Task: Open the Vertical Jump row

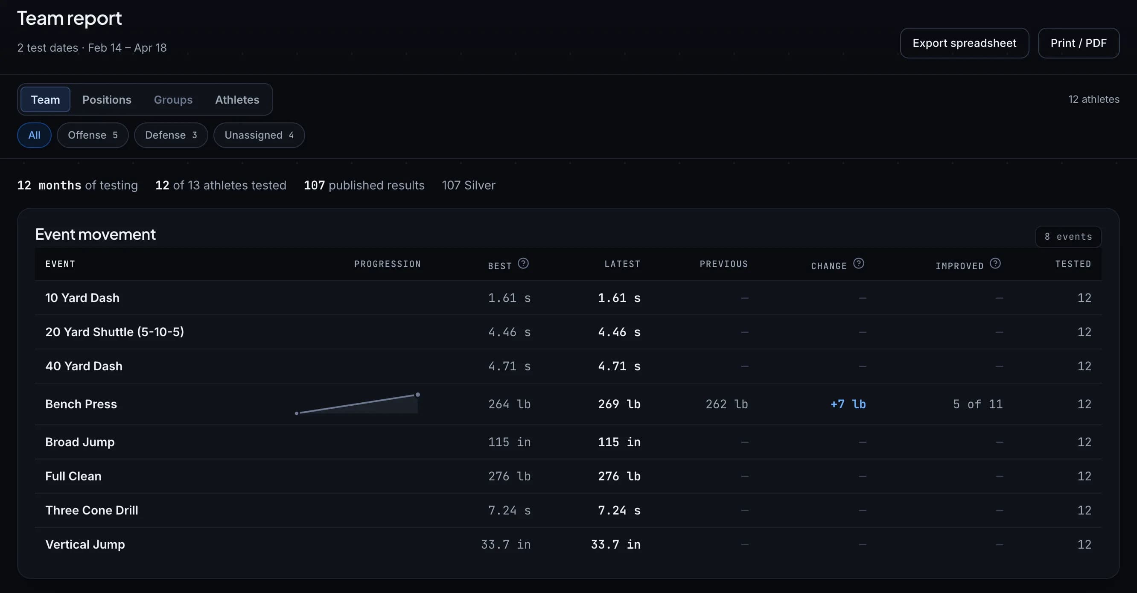Action: click(x=568, y=544)
